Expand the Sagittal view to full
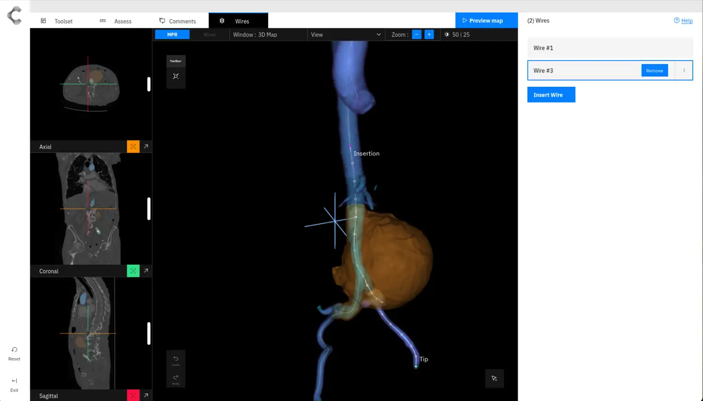The width and height of the screenshot is (703, 401). click(146, 395)
